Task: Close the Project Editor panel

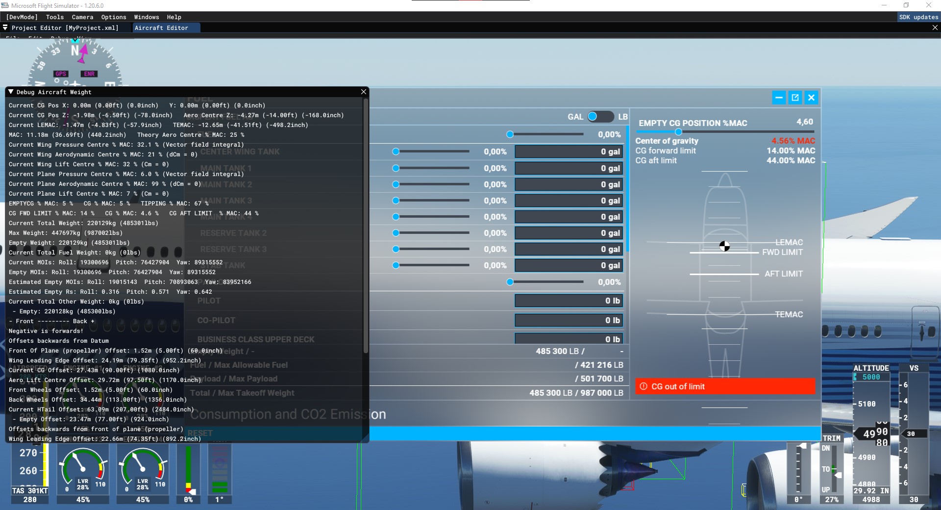Action: (935, 28)
